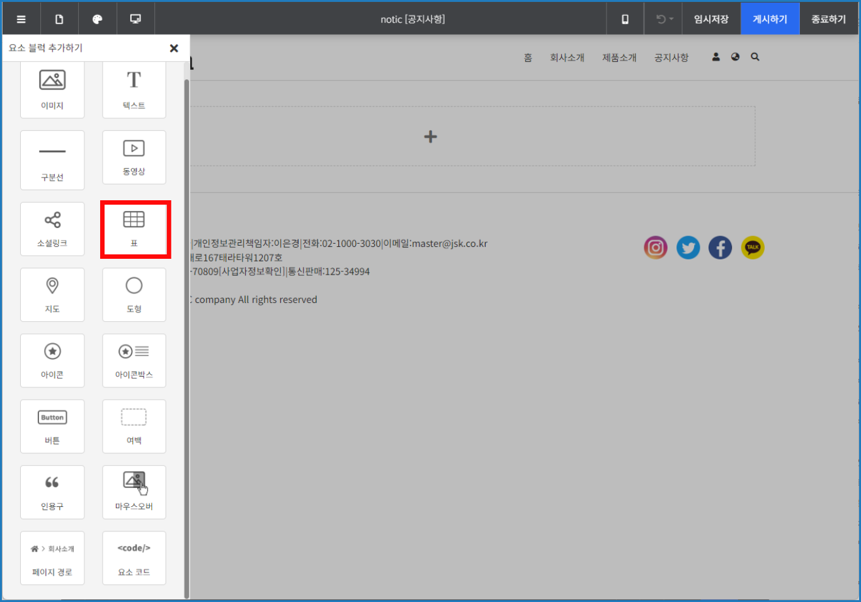Add an image (이미지) element block
The width and height of the screenshot is (861, 602).
click(52, 89)
